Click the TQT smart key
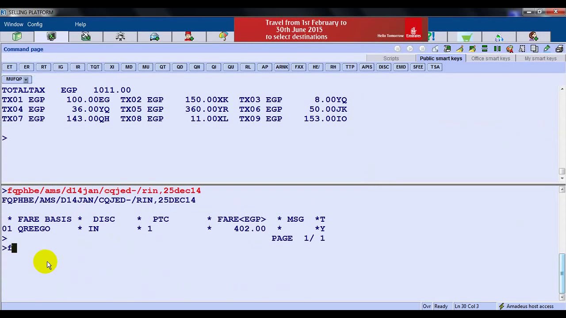 (95, 67)
